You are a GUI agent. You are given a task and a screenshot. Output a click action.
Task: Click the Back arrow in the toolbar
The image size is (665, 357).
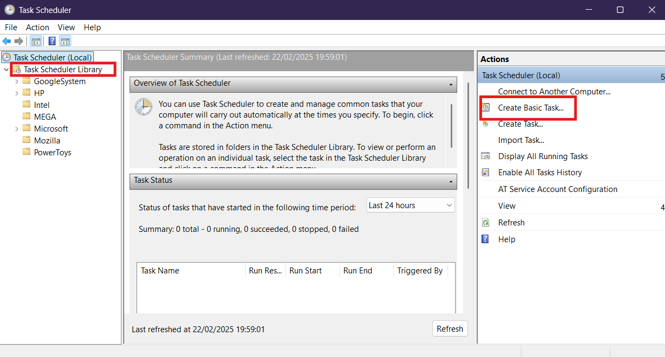coord(6,41)
